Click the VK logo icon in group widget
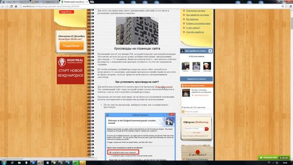This screenshot has height=165, width=293. click(210, 51)
